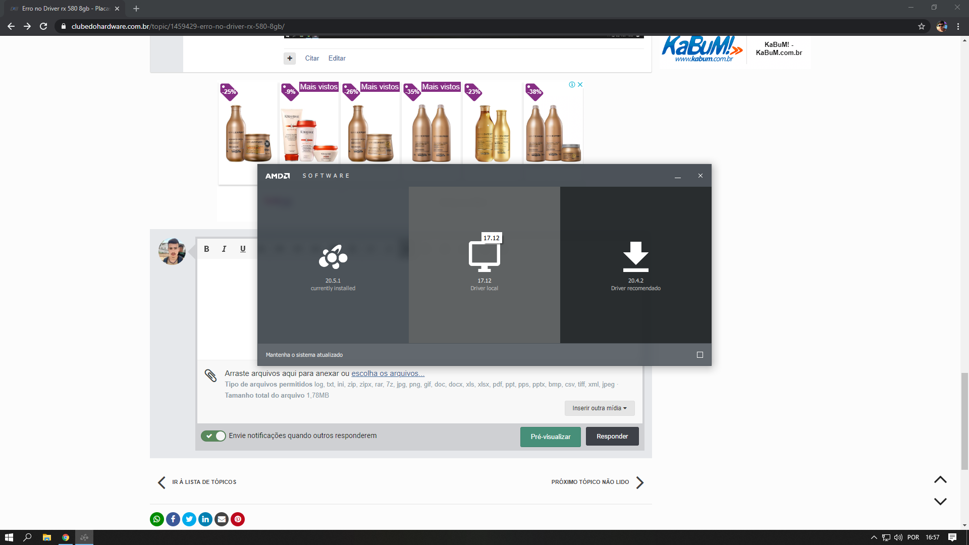Image resolution: width=969 pixels, height=545 pixels.
Task: Toggle underline formatting in the reply editor
Action: tap(243, 249)
